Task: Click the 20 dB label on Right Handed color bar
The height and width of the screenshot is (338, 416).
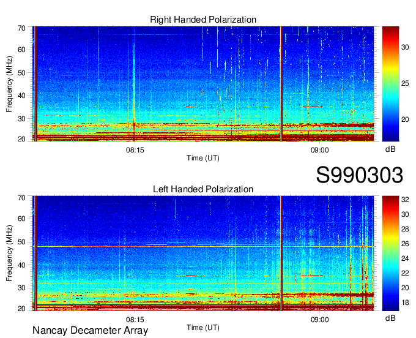Action: [x=405, y=119]
